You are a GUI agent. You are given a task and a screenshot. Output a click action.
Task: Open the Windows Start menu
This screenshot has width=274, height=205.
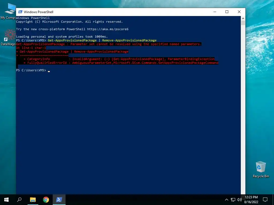6,200
